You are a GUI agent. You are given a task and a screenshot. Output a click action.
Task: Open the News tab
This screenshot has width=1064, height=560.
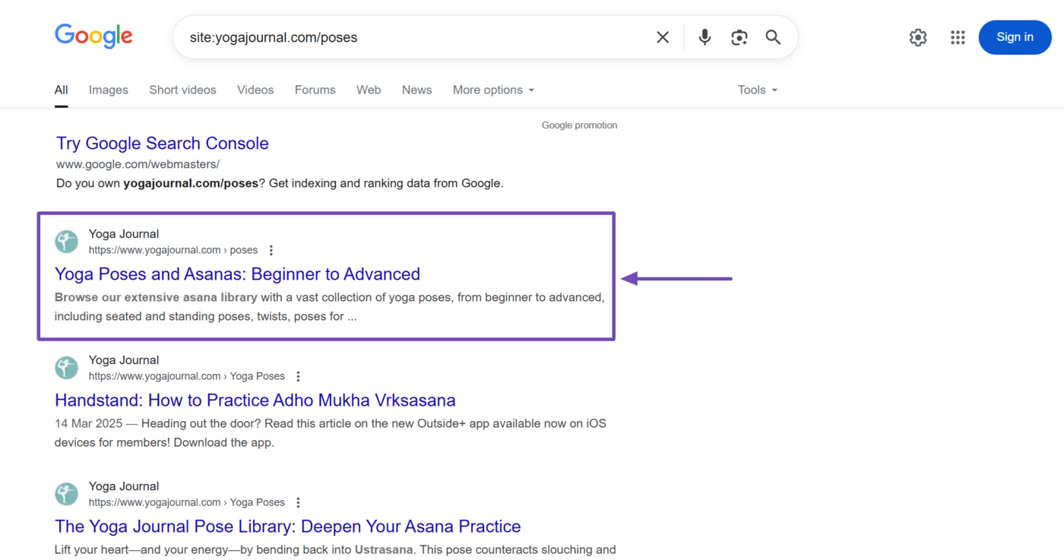point(416,90)
